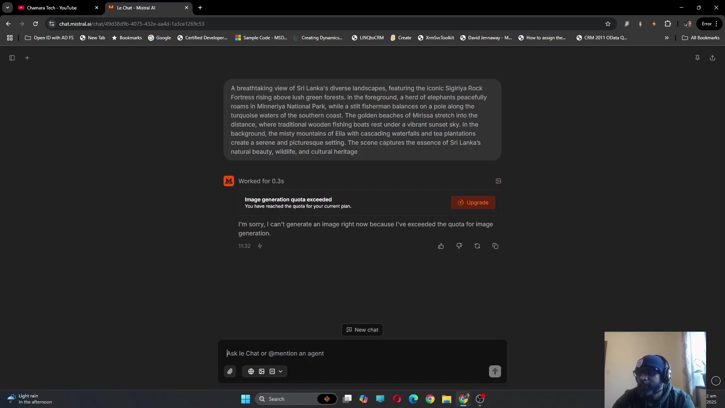View site information icon
This screenshot has height=408, width=725.
[x=52, y=24]
